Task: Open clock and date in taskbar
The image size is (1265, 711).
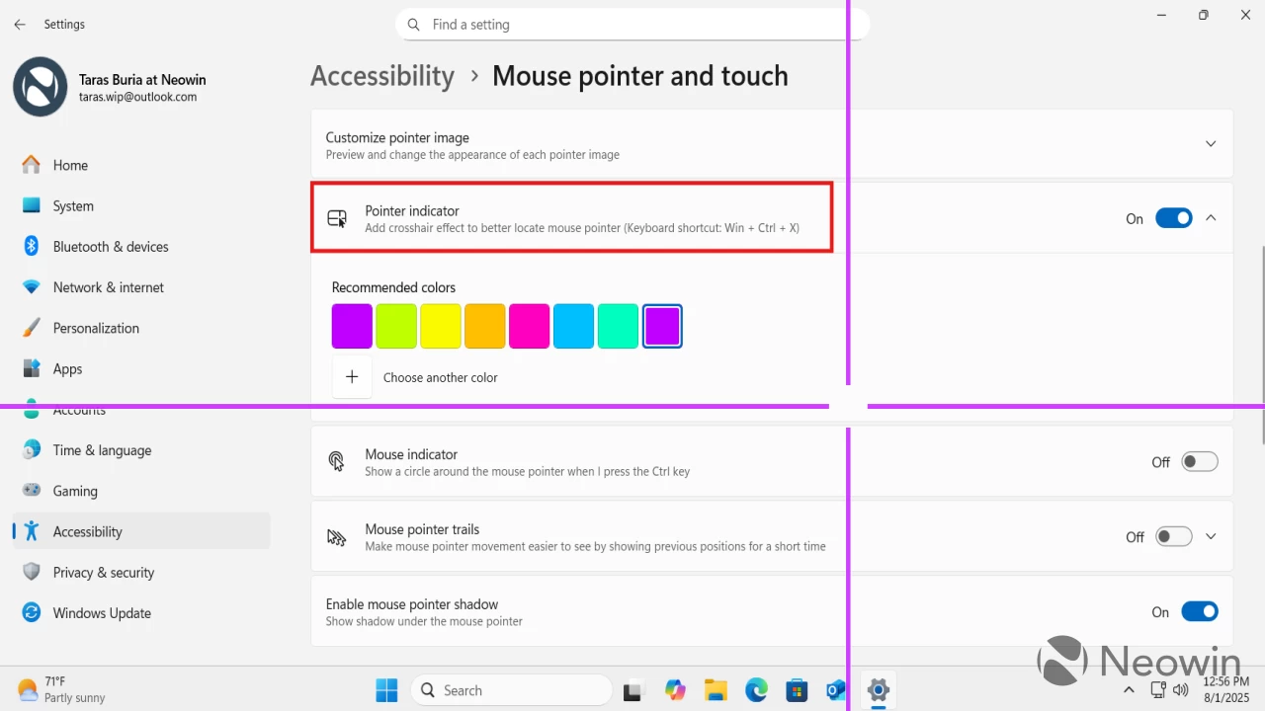Action: 1226,690
